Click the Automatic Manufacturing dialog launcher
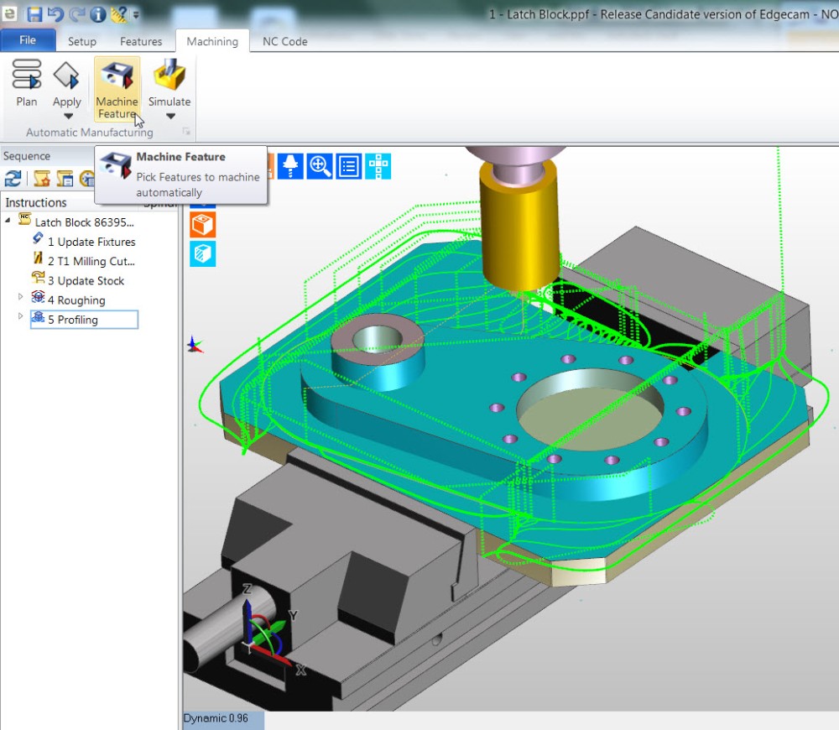The height and width of the screenshot is (730, 839). coord(186,133)
